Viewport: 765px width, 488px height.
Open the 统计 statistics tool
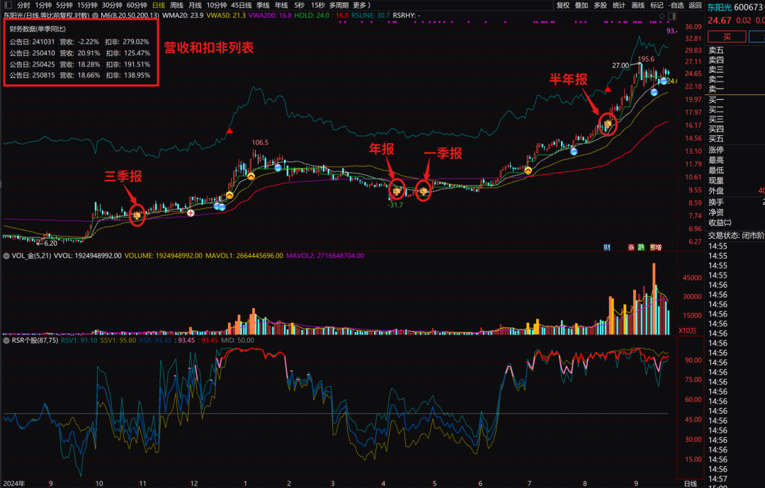coord(619,6)
